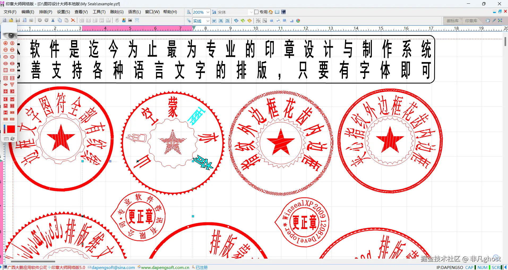
Task: Copy the selected object
Action: pos(60,20)
